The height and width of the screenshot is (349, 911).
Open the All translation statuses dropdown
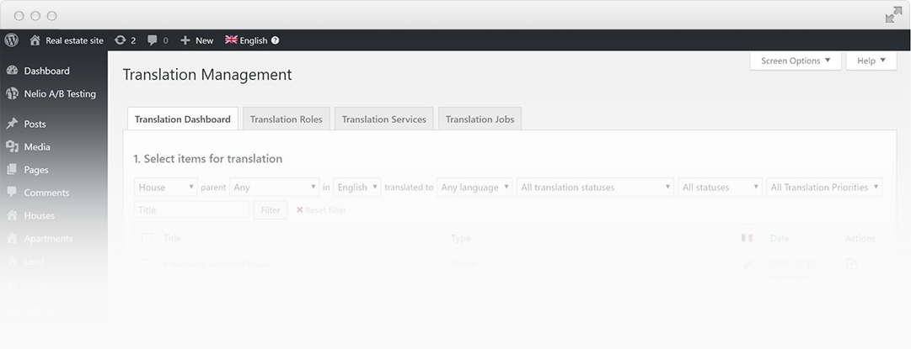[x=595, y=188]
